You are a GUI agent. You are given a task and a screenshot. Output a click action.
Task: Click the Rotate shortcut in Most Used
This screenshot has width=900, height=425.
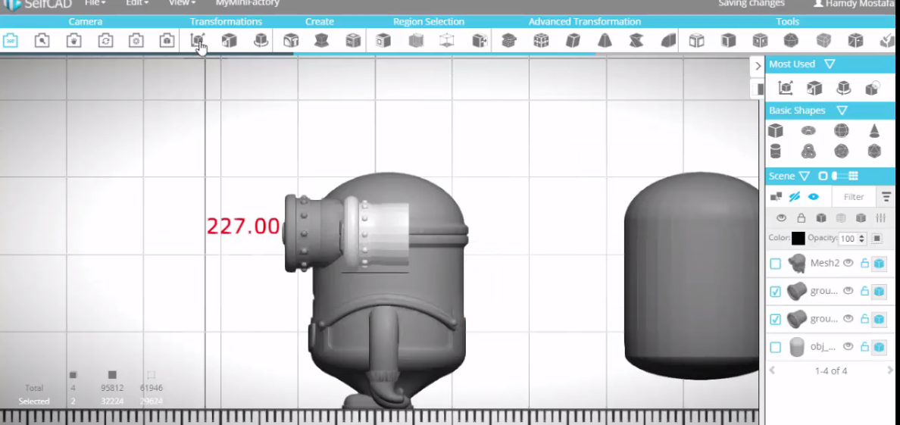tap(843, 88)
